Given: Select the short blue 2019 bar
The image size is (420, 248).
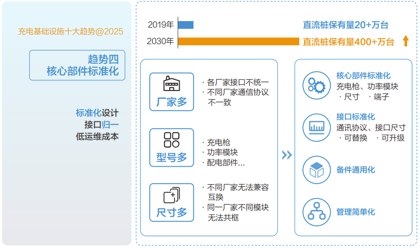Looking at the screenshot, I should coord(186,25).
